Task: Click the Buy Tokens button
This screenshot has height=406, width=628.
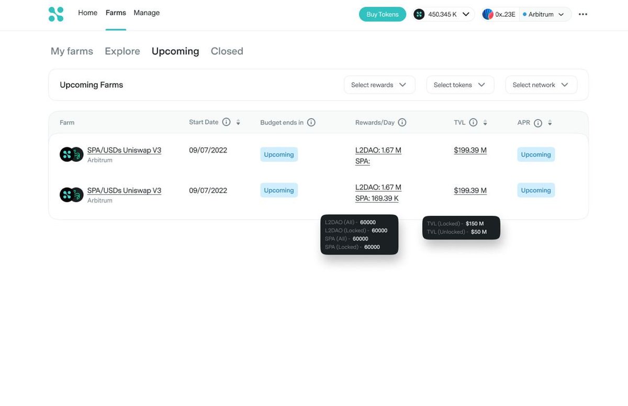Action: point(382,14)
